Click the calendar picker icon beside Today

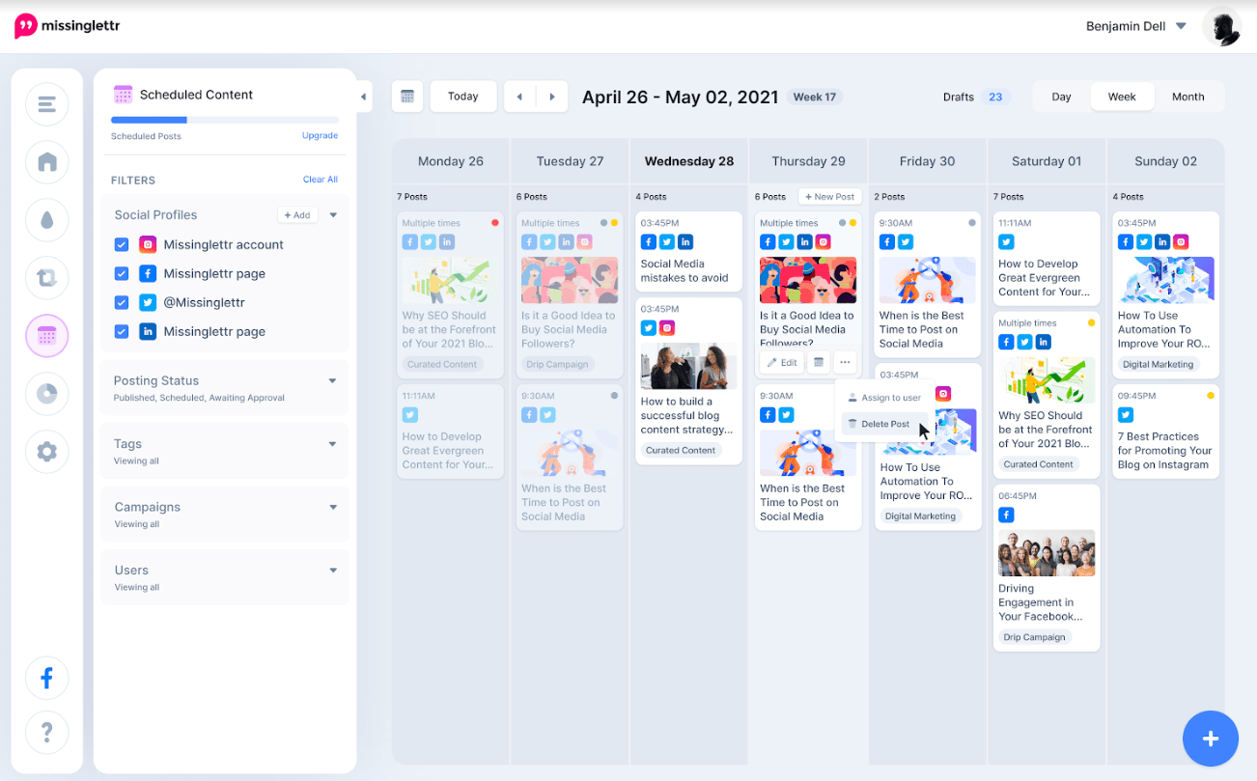tap(407, 97)
